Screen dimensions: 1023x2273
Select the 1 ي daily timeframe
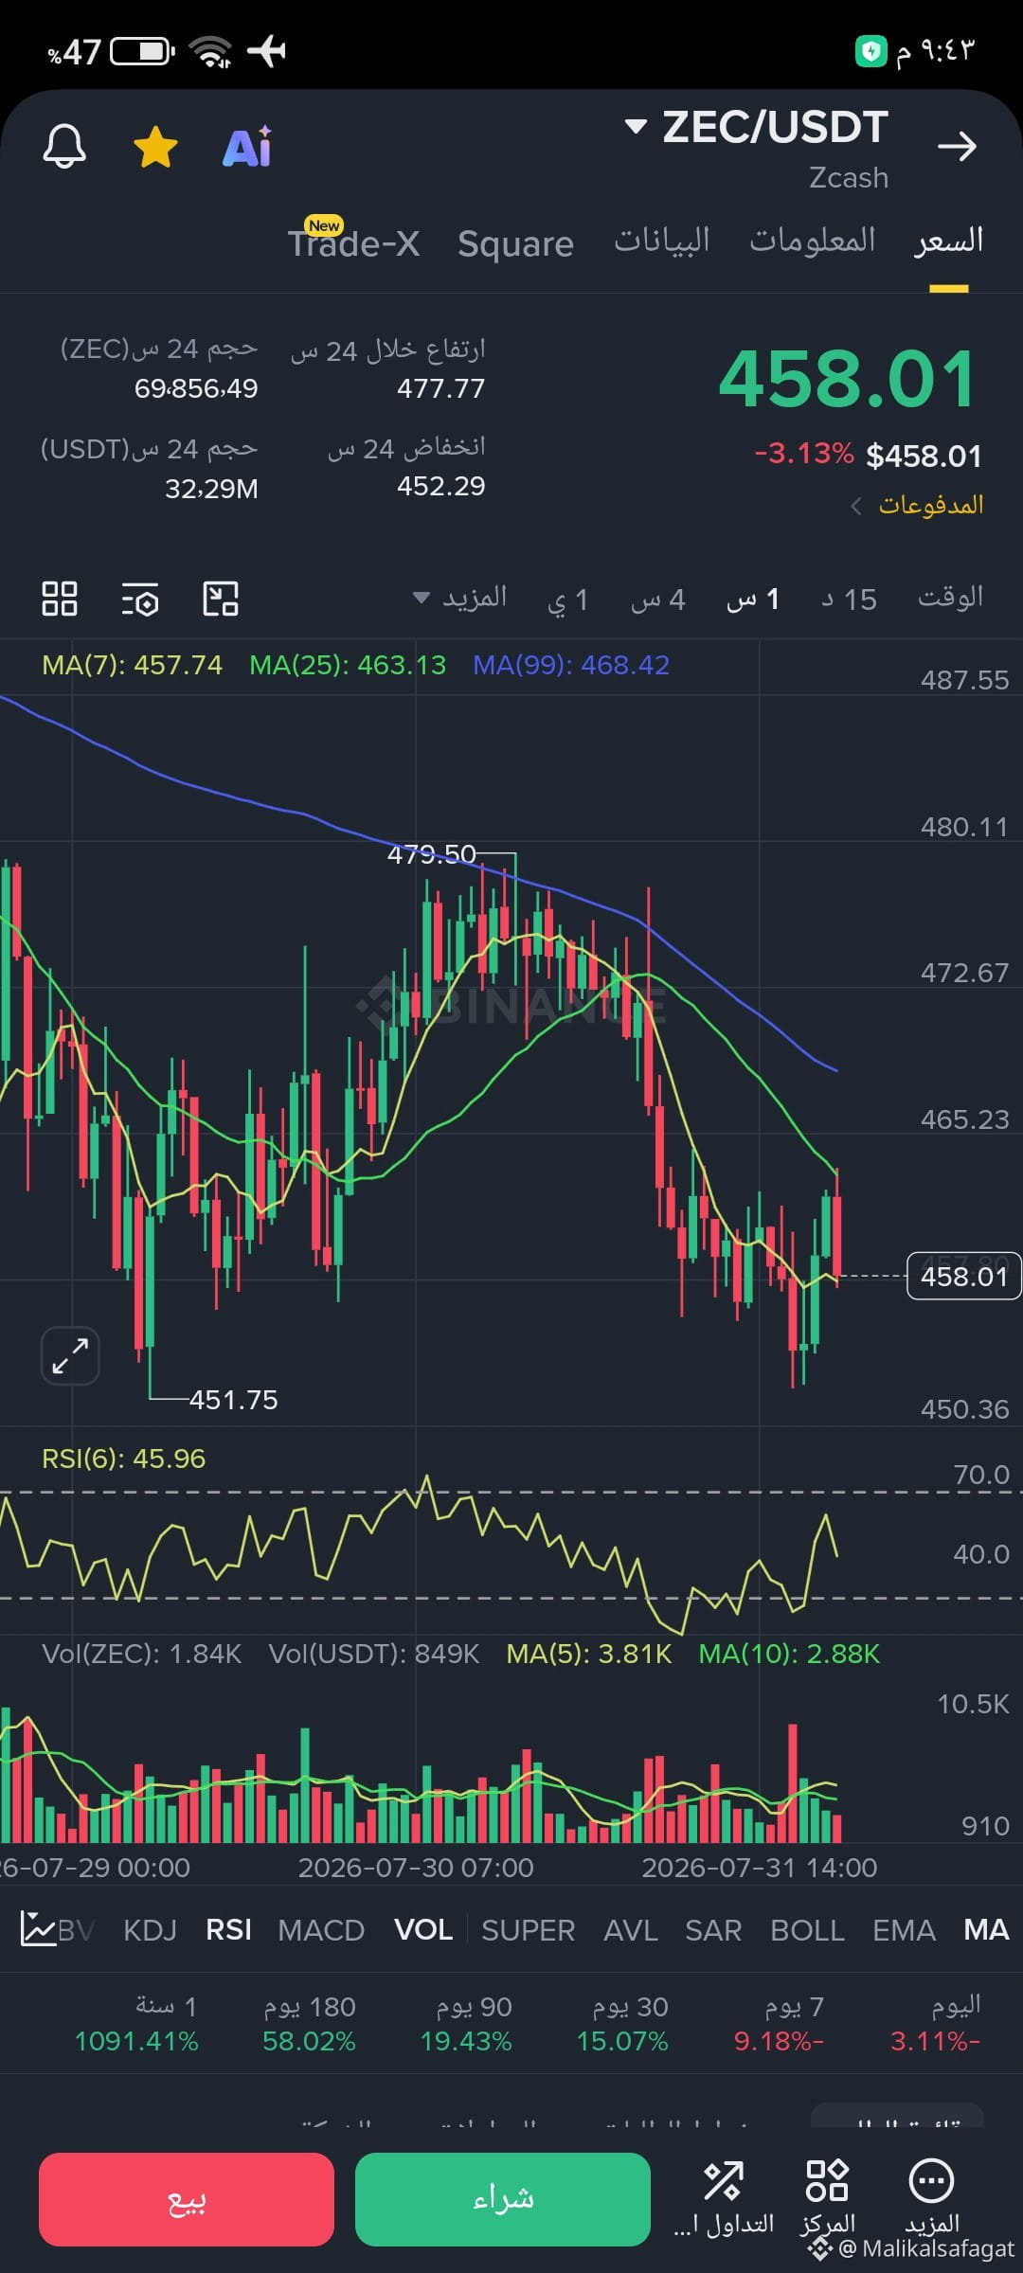[568, 600]
